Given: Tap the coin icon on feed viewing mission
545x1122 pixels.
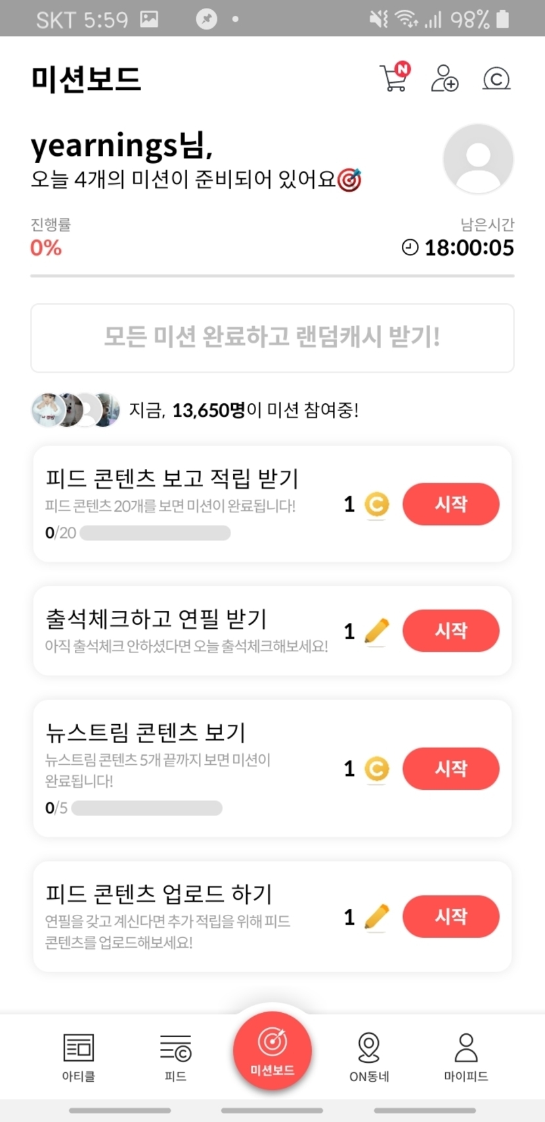Looking at the screenshot, I should pos(377,505).
